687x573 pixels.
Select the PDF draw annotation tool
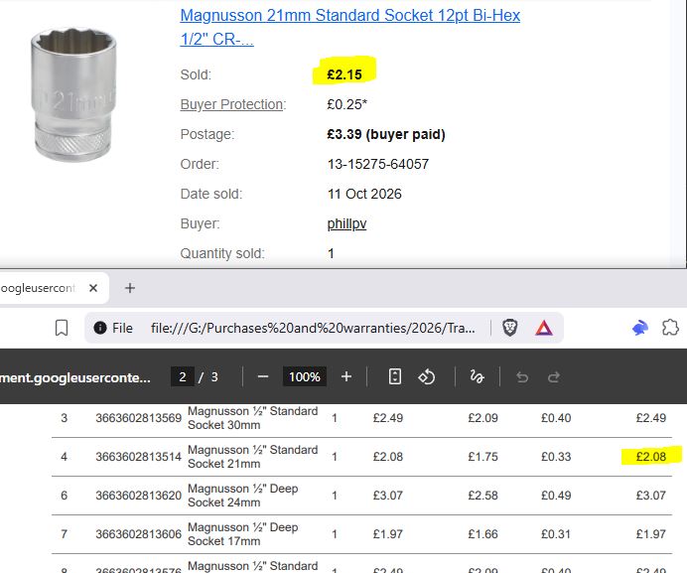click(477, 376)
